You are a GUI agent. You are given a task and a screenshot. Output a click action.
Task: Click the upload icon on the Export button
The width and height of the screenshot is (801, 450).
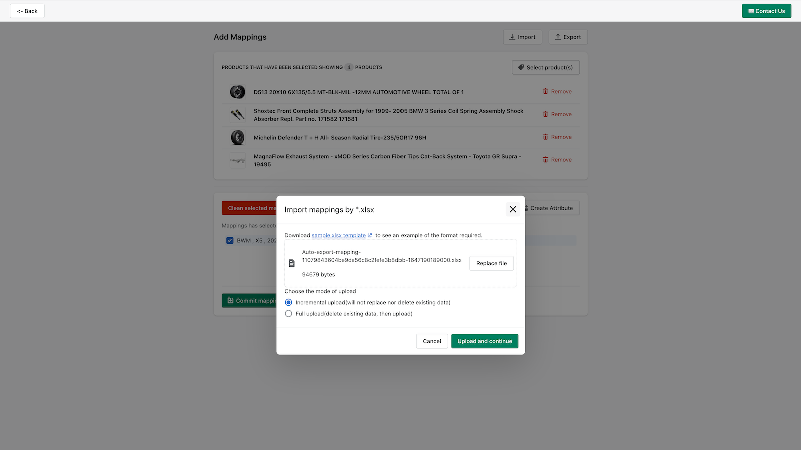pyautogui.click(x=557, y=36)
